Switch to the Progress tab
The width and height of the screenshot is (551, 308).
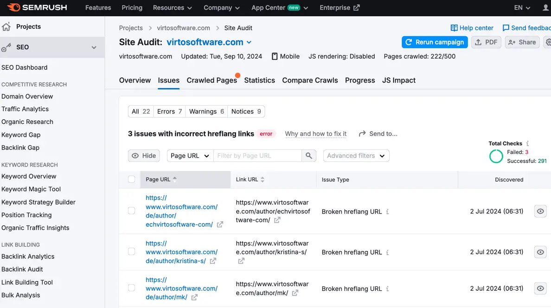[x=360, y=81]
